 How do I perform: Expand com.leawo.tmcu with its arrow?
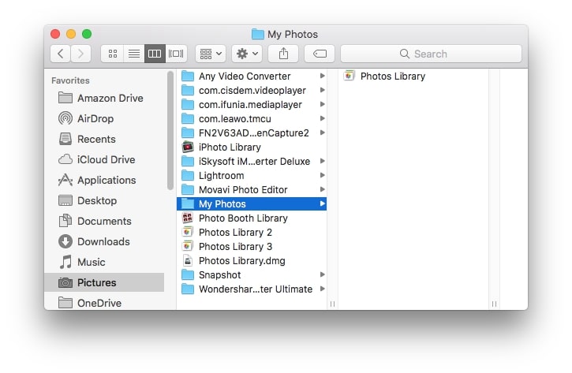(322, 118)
